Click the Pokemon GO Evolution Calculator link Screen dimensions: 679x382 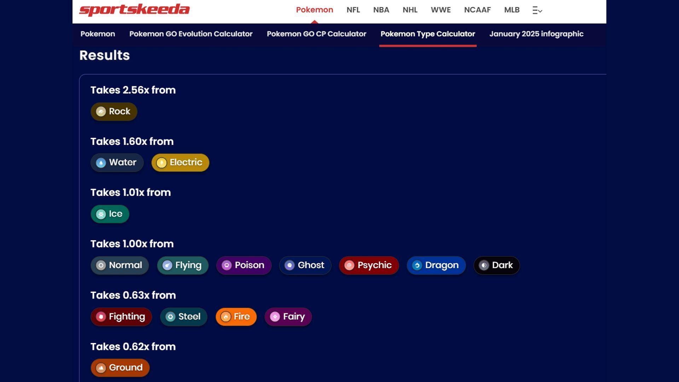(191, 34)
